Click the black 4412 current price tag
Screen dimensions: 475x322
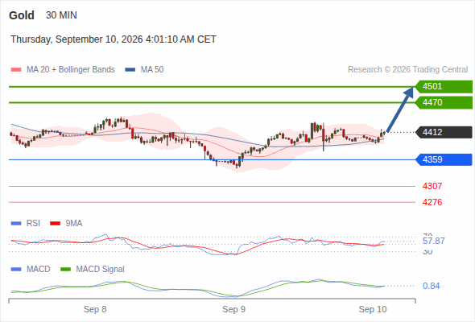[x=444, y=132]
